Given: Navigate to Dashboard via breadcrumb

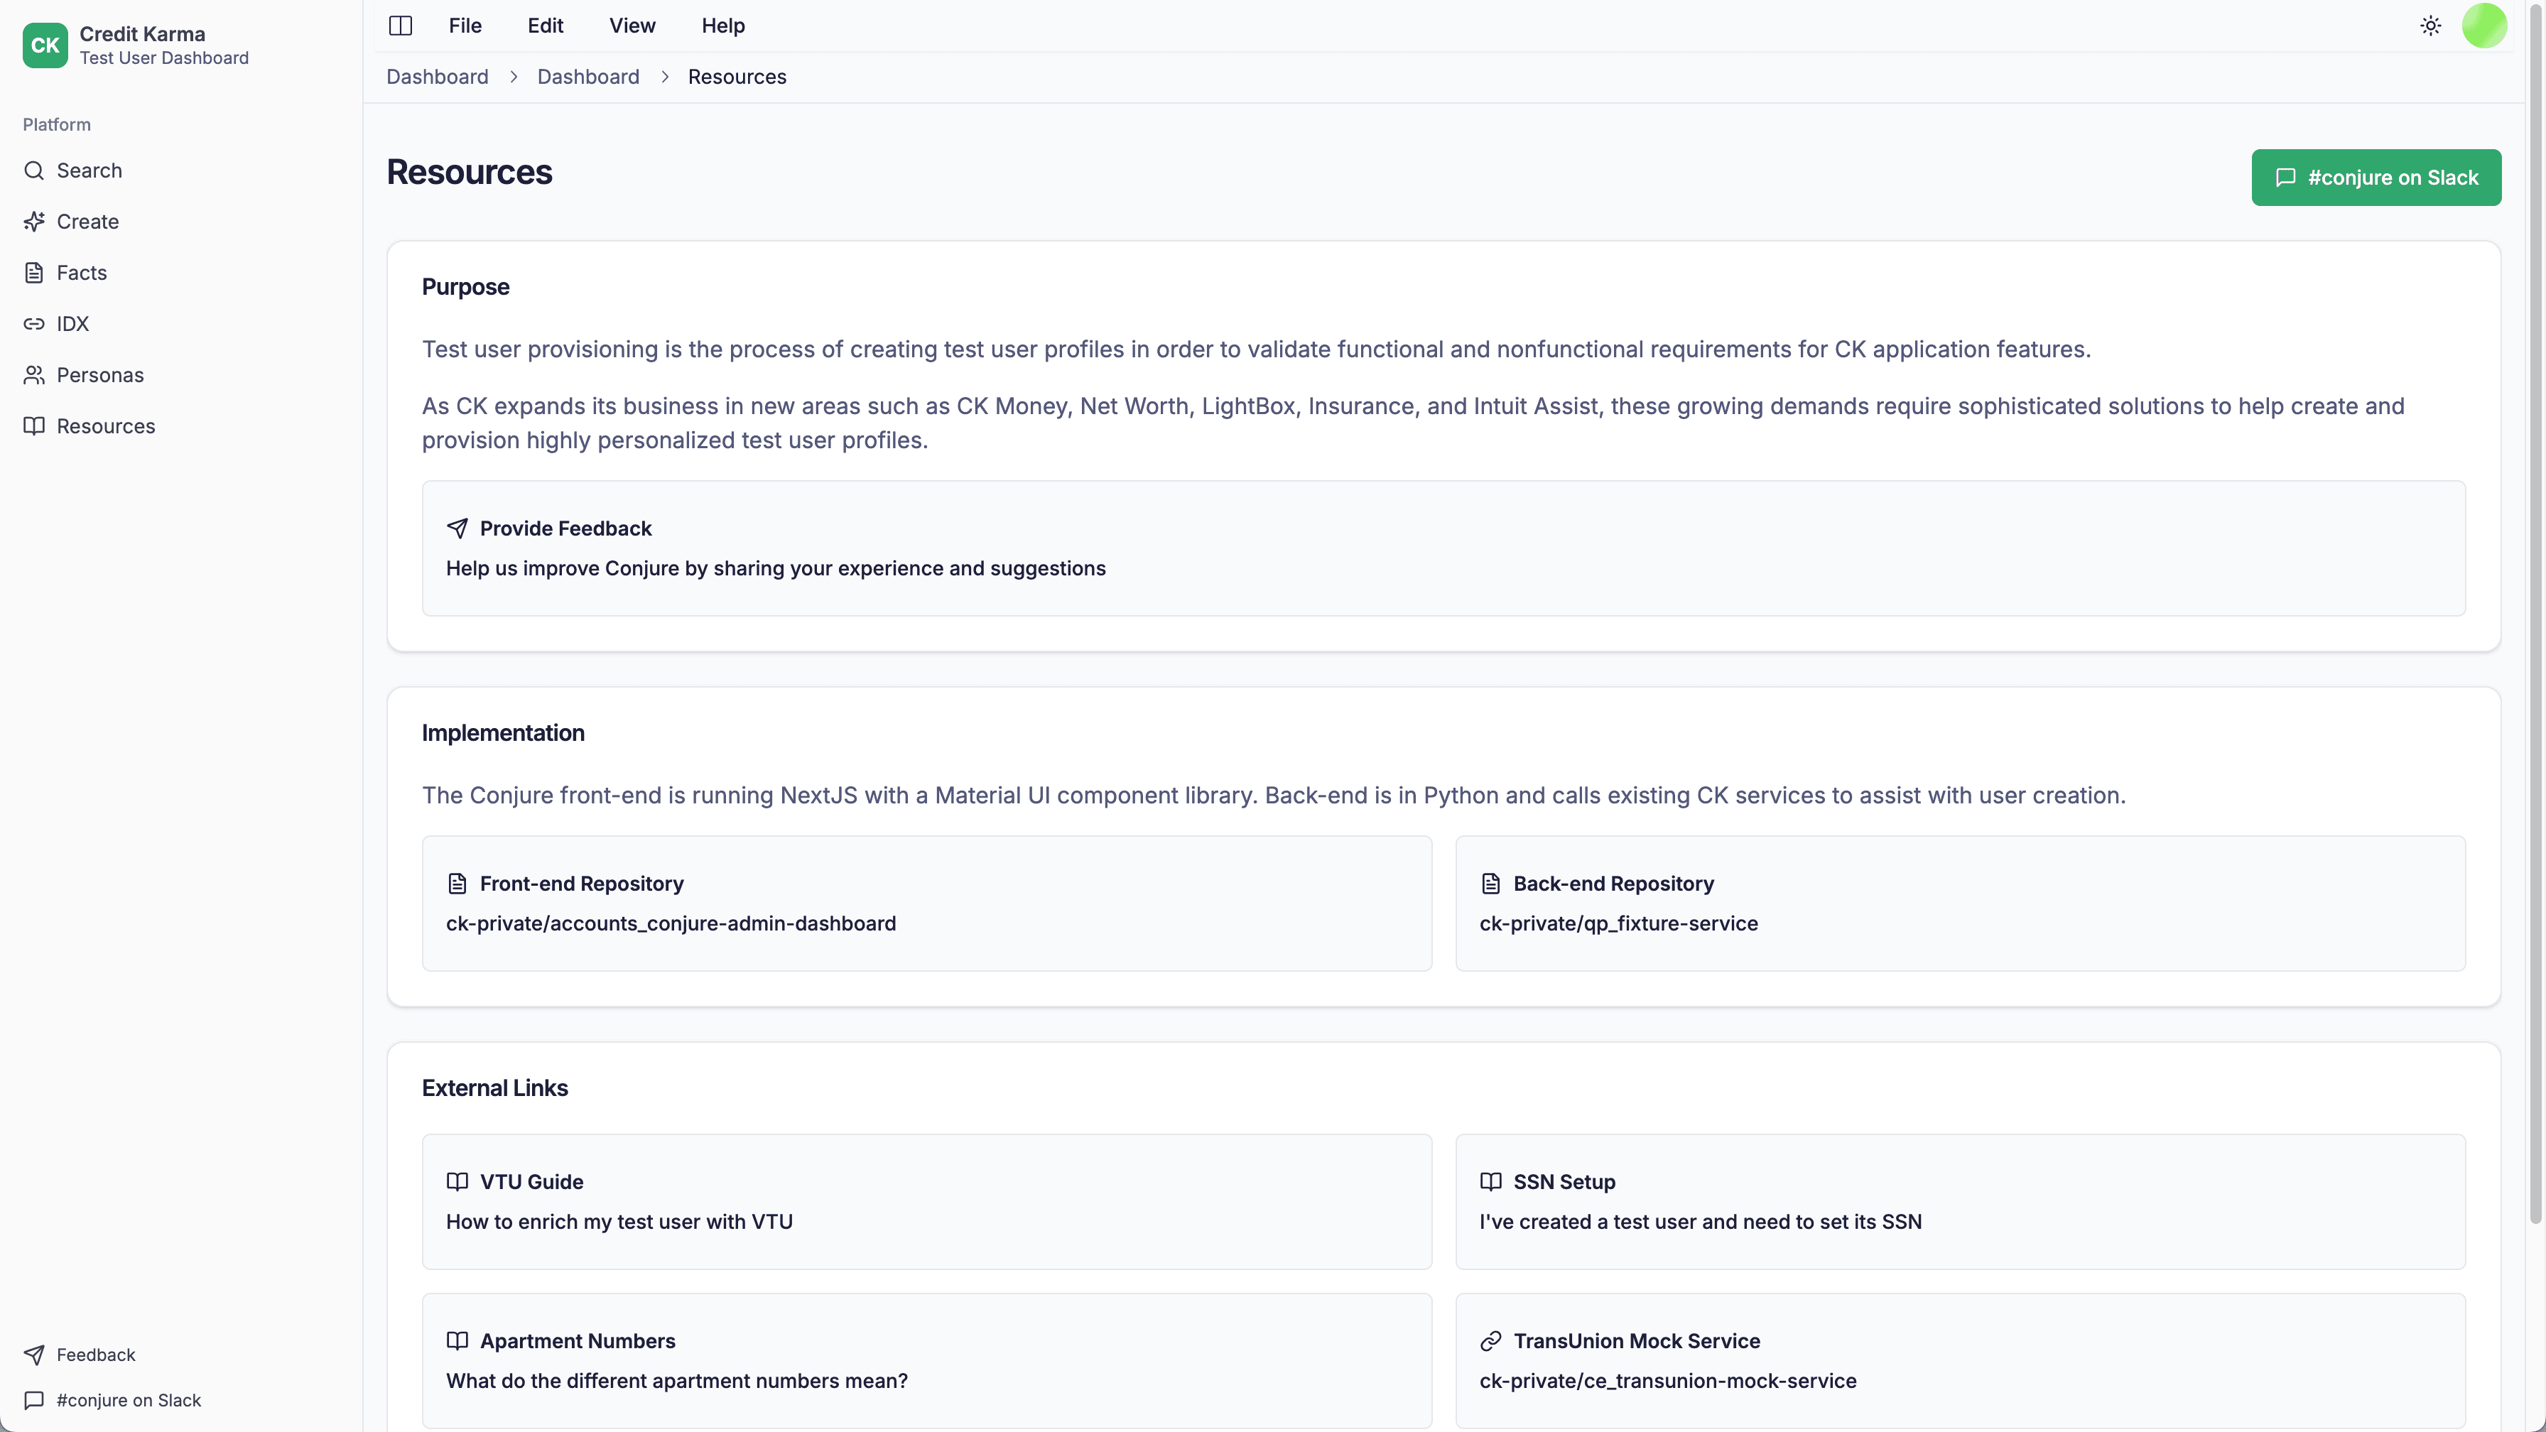Looking at the screenshot, I should [x=437, y=76].
